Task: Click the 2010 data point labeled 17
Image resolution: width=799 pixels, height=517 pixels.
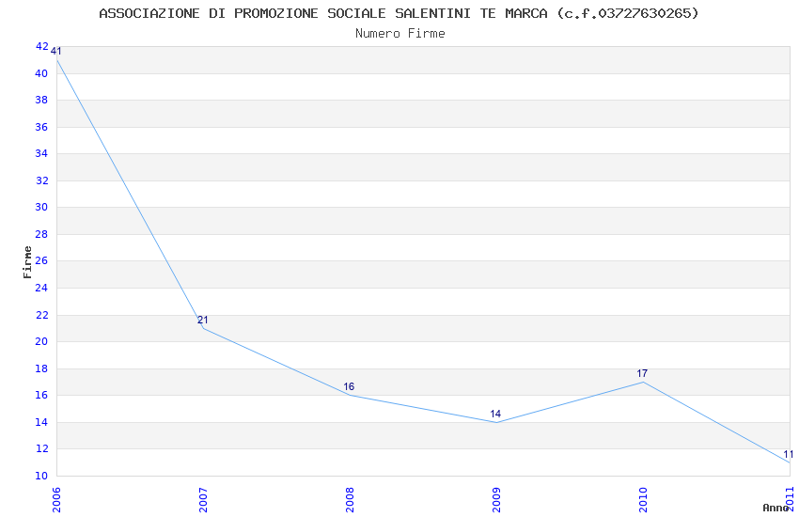Action: 643,382
